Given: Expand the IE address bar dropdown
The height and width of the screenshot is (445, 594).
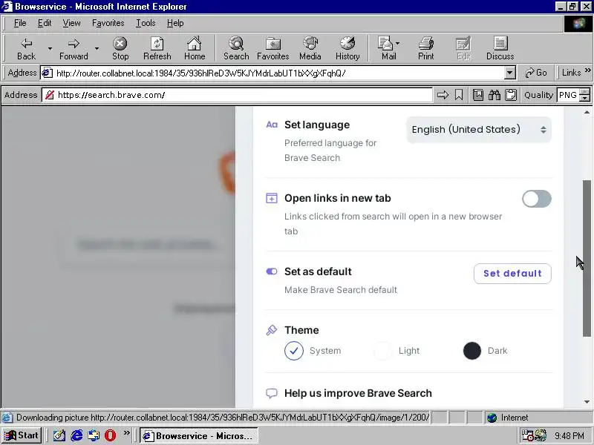Looking at the screenshot, I should (x=510, y=73).
